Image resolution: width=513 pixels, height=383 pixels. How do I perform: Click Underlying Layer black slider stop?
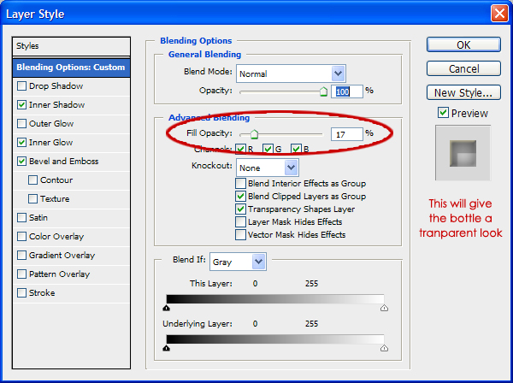point(166,348)
